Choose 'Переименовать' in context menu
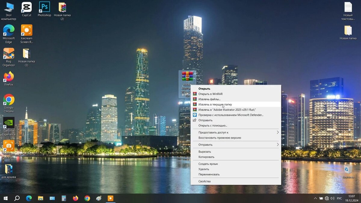Screen dimensions: 361x203 click(x=236, y=174)
